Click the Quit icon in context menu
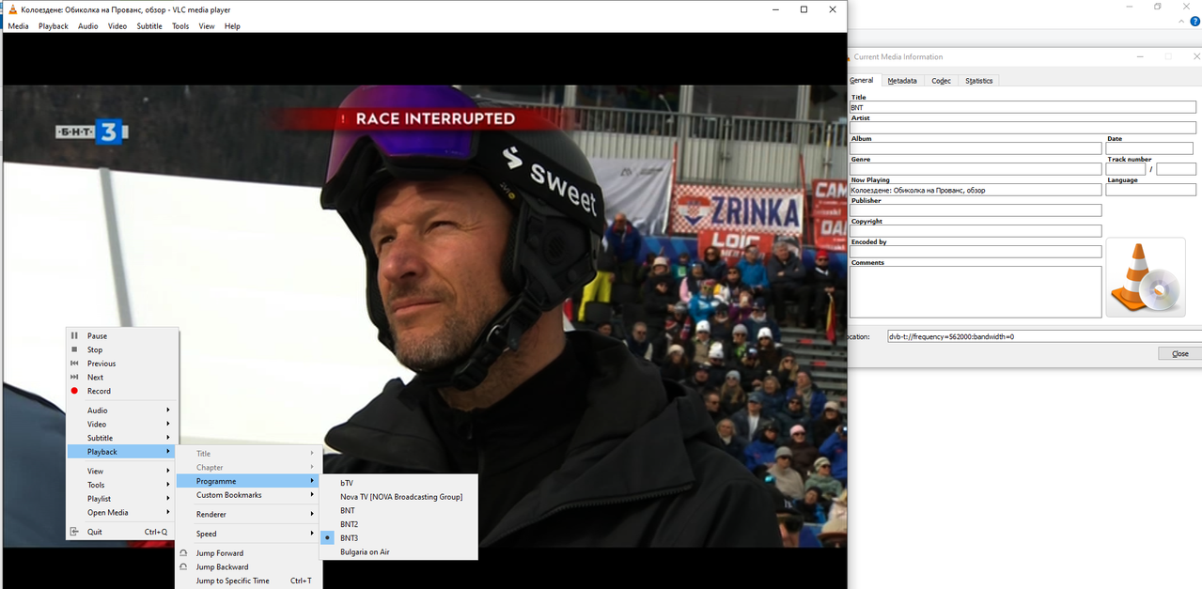The width and height of the screenshot is (1202, 589). [x=74, y=532]
